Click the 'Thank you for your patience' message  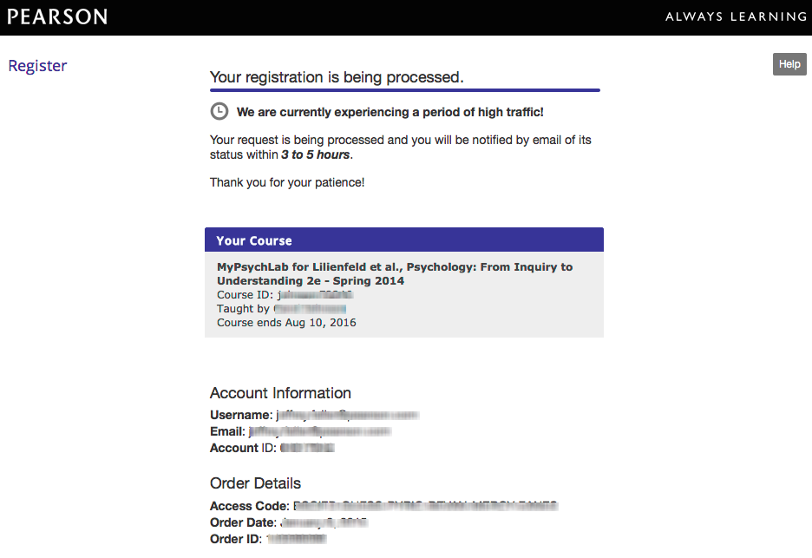pos(287,182)
